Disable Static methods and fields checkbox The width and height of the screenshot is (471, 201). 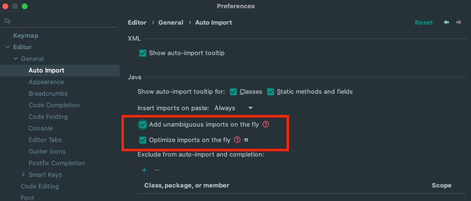coord(271,92)
